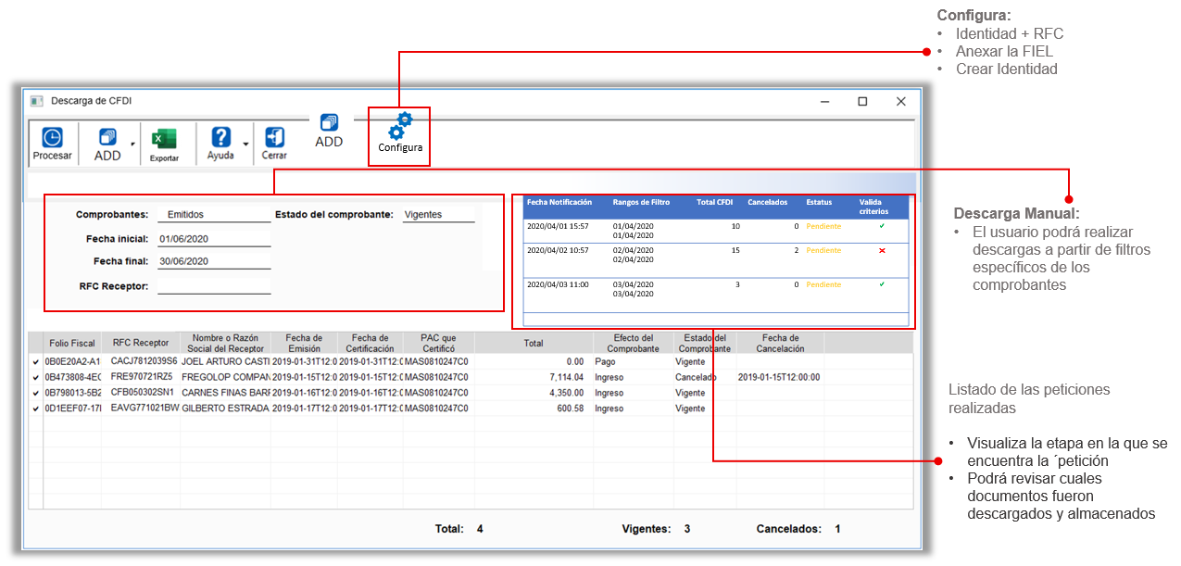1181x566 pixels.
Task: Click the Cerrar exit-door icon
Action: click(273, 136)
